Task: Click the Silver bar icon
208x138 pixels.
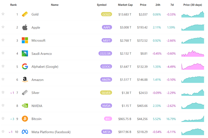Action: (25, 93)
